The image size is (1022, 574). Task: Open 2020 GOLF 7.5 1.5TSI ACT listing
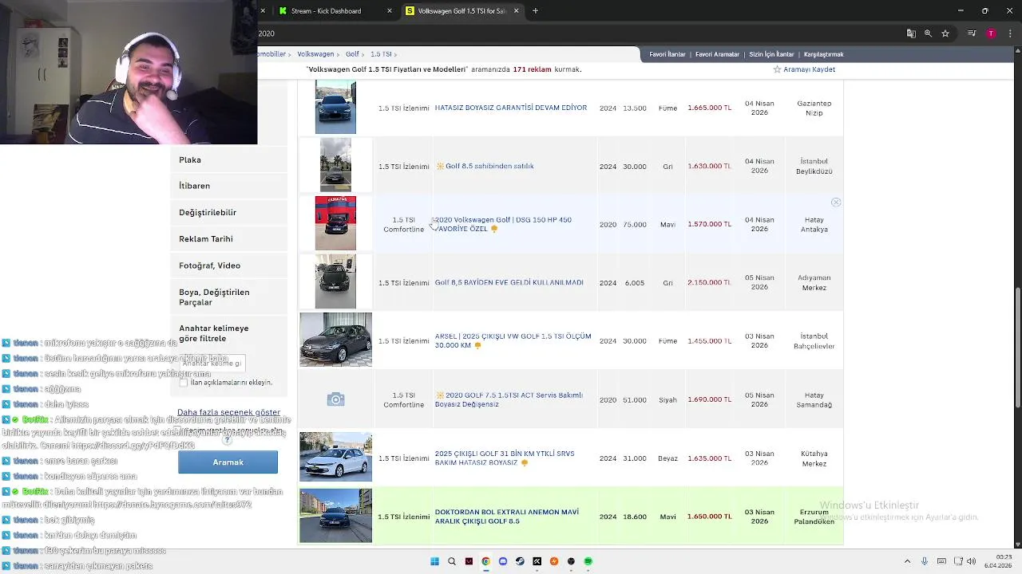click(509, 399)
